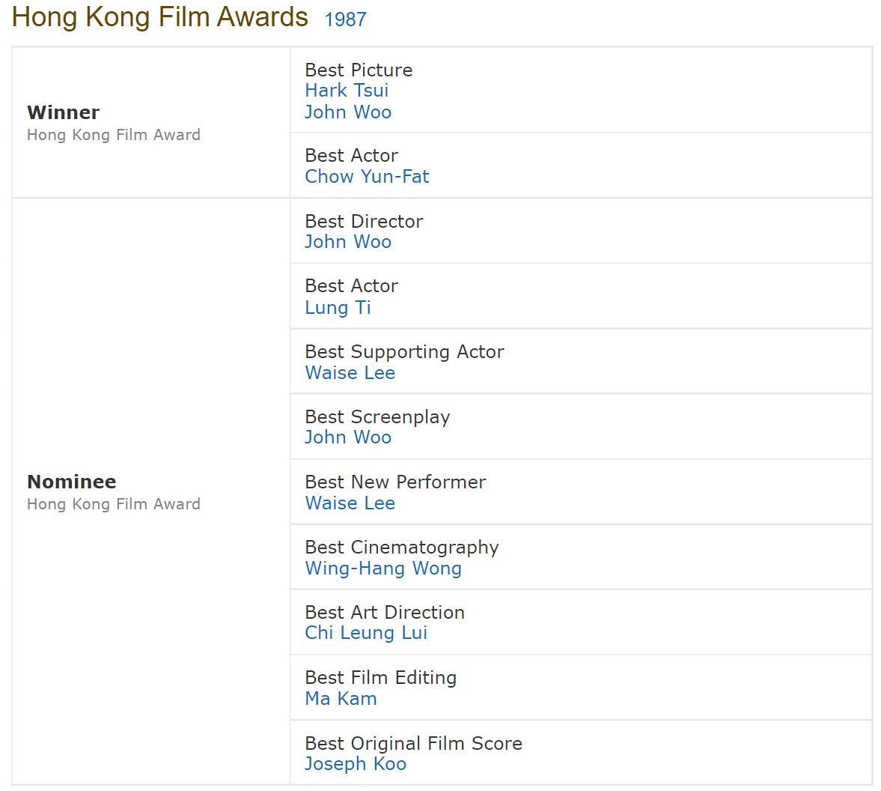
Task: Open John Woo under Best Director
Action: click(348, 242)
